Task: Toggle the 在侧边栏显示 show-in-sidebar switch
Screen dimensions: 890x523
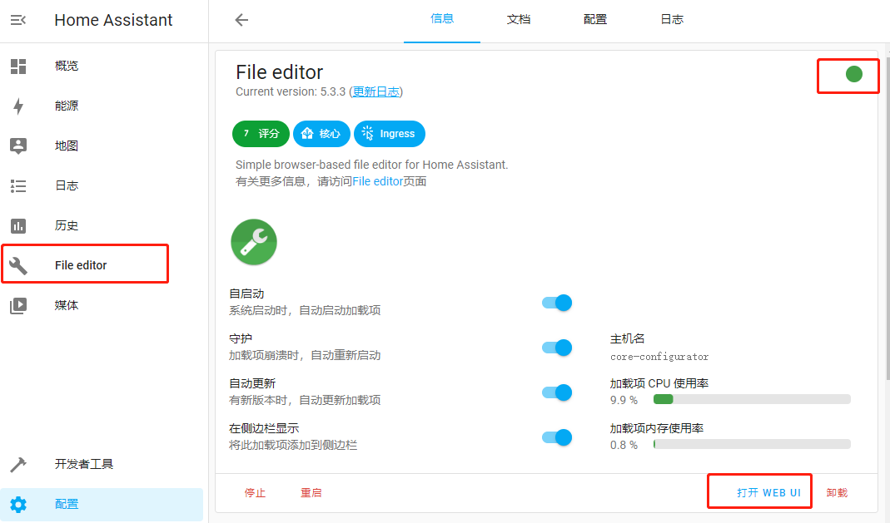Action: 557,437
